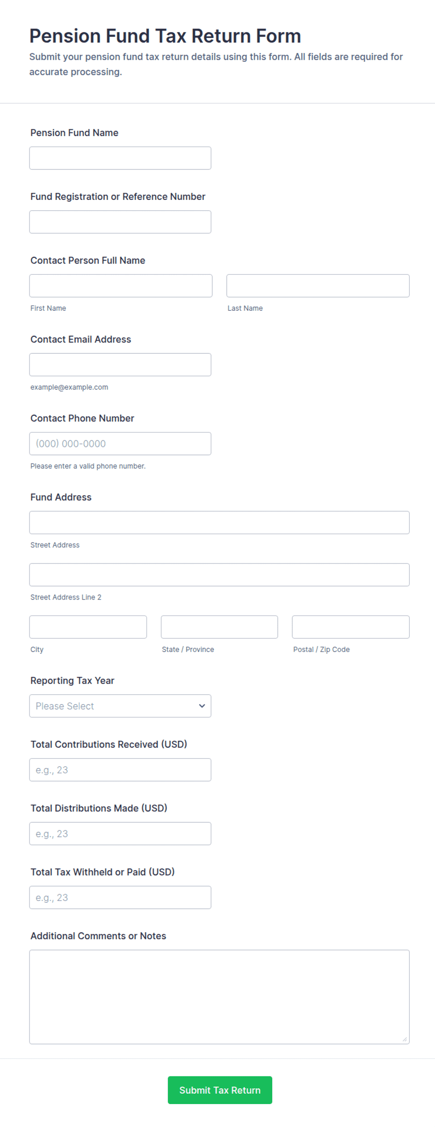The width and height of the screenshot is (435, 1127).
Task: Open the Reporting Tax Year dropdown
Action: click(120, 706)
